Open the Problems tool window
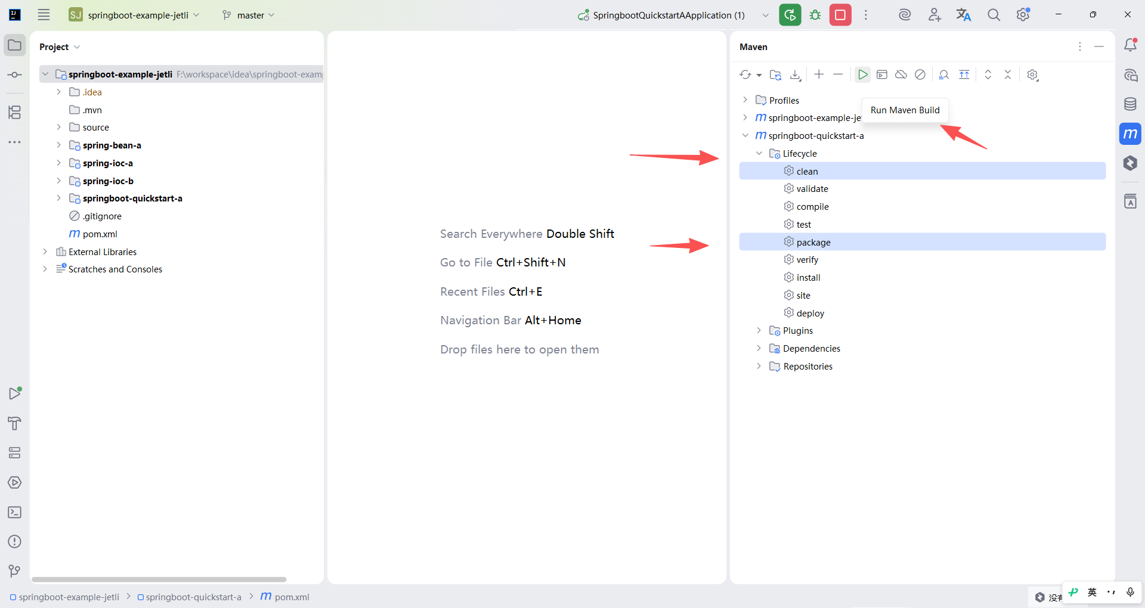This screenshot has width=1145, height=608. coord(15,542)
